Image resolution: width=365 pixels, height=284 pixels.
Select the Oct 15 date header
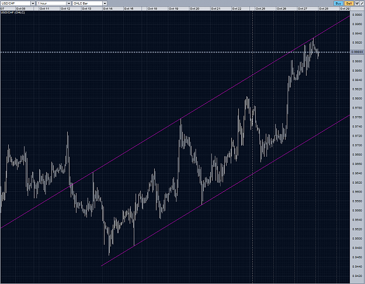pyautogui.click(x=128, y=9)
